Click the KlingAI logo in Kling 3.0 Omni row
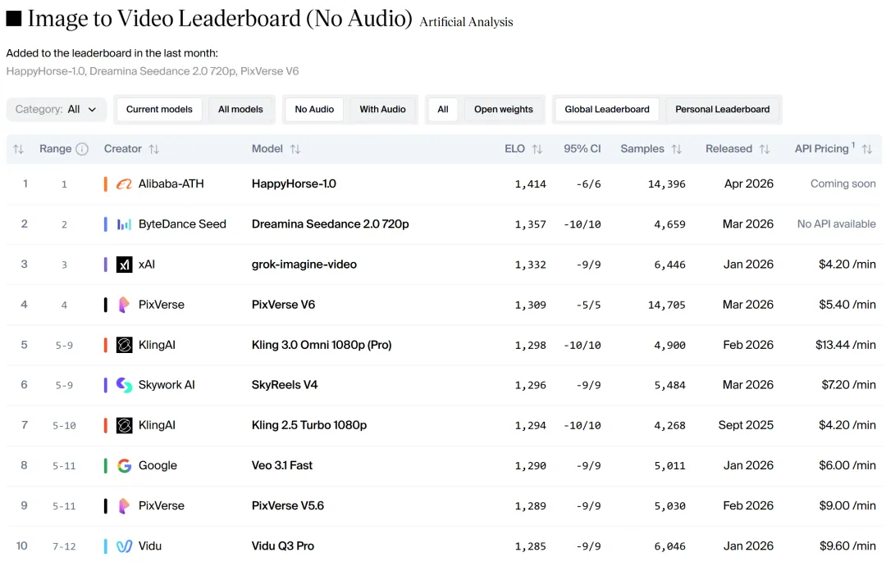The width and height of the screenshot is (886, 566). click(x=124, y=345)
